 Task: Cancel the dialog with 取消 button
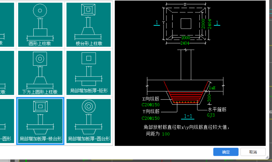click(253, 152)
